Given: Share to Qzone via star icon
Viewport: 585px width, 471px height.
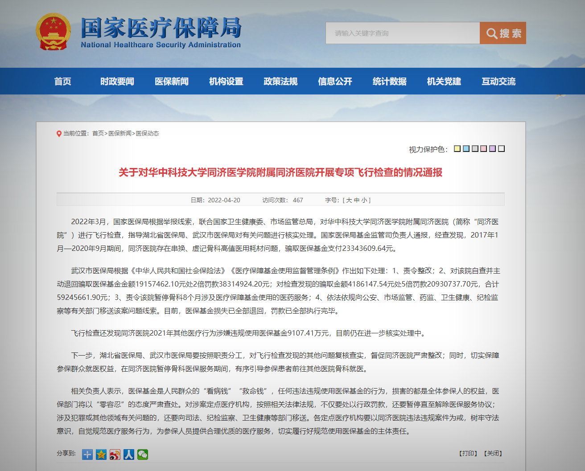Looking at the screenshot, I should 101,454.
